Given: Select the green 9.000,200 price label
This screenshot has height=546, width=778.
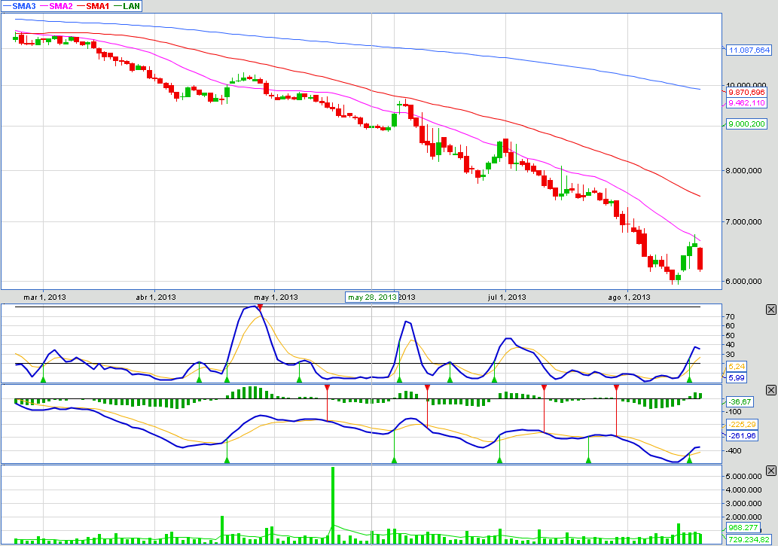Looking at the screenshot, I should (746, 124).
